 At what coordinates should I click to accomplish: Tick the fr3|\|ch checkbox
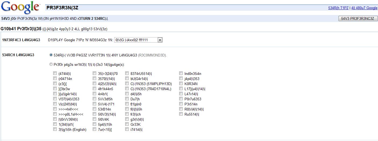(x=127, y=114)
